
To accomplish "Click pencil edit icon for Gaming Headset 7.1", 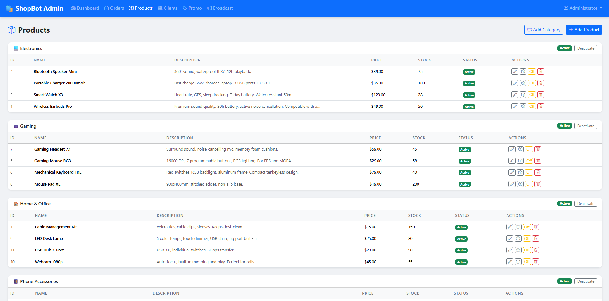I will point(512,149).
